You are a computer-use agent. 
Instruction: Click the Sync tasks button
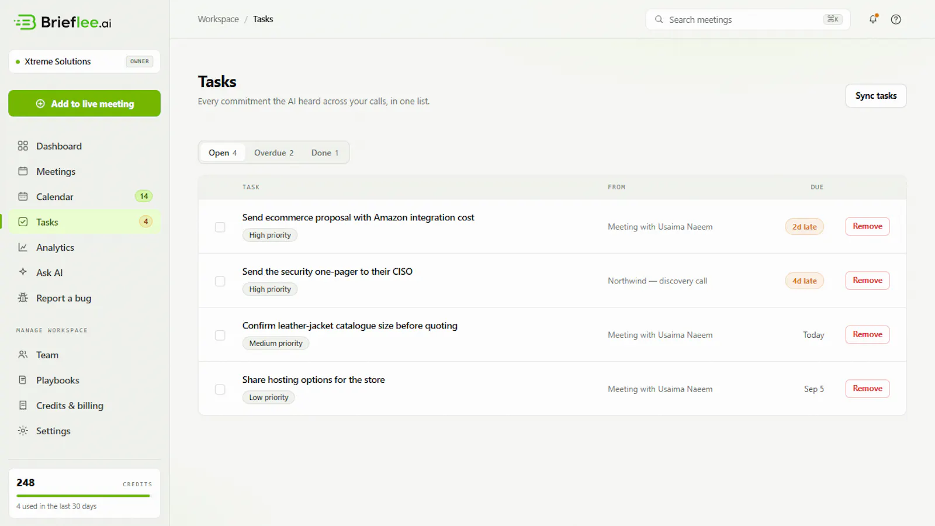pos(875,96)
